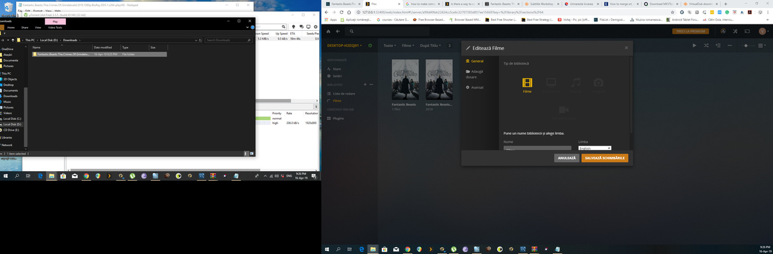
Task: Open Plugins in the Plex sidebar
Action: click(335, 118)
